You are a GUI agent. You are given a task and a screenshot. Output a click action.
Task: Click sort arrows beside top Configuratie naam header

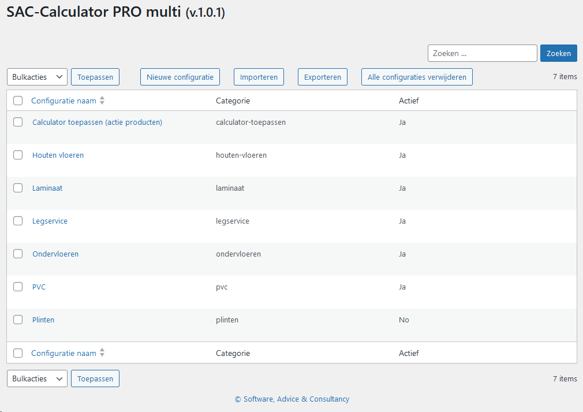(x=102, y=101)
